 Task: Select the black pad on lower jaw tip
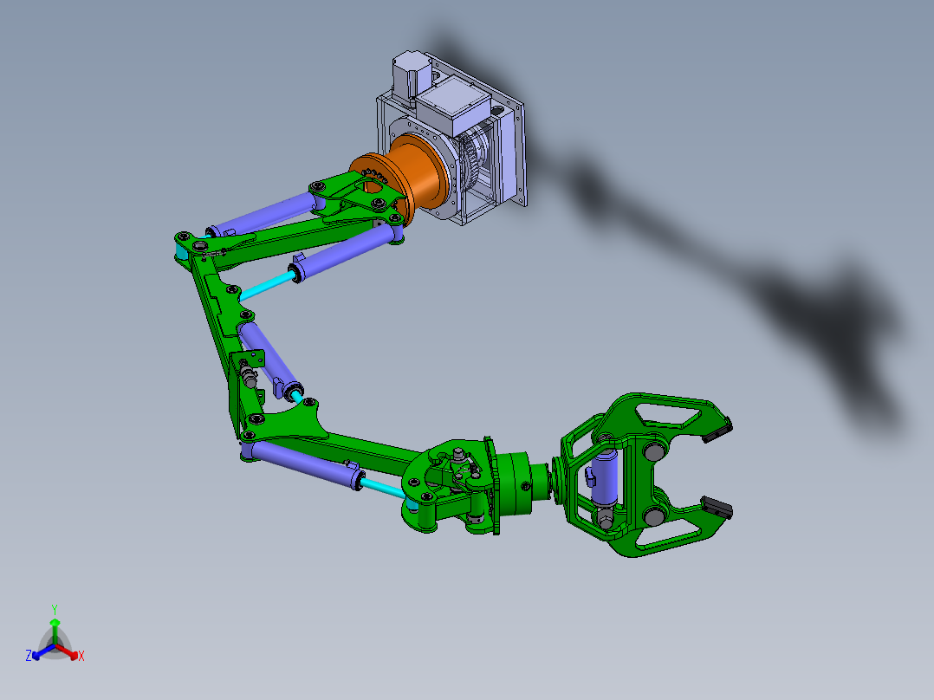tap(717, 508)
